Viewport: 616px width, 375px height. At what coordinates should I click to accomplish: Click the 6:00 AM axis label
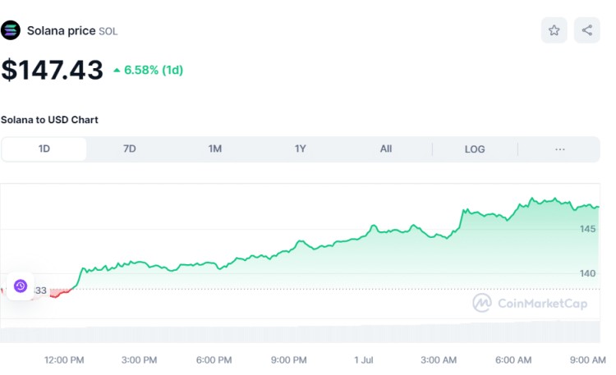(x=513, y=360)
